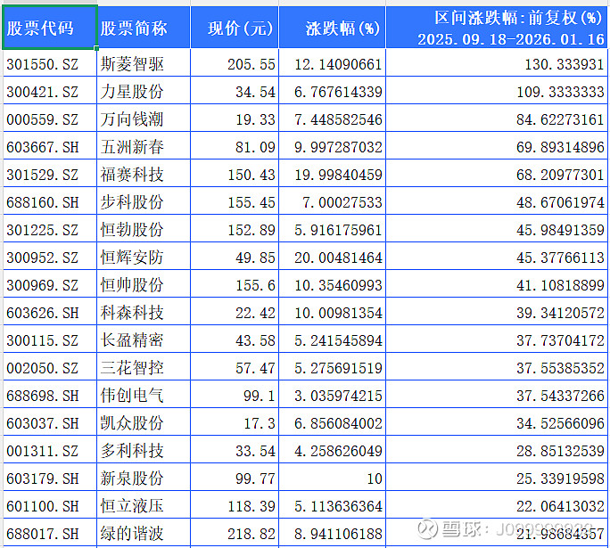Select the 现价(元) header cell

point(235,28)
